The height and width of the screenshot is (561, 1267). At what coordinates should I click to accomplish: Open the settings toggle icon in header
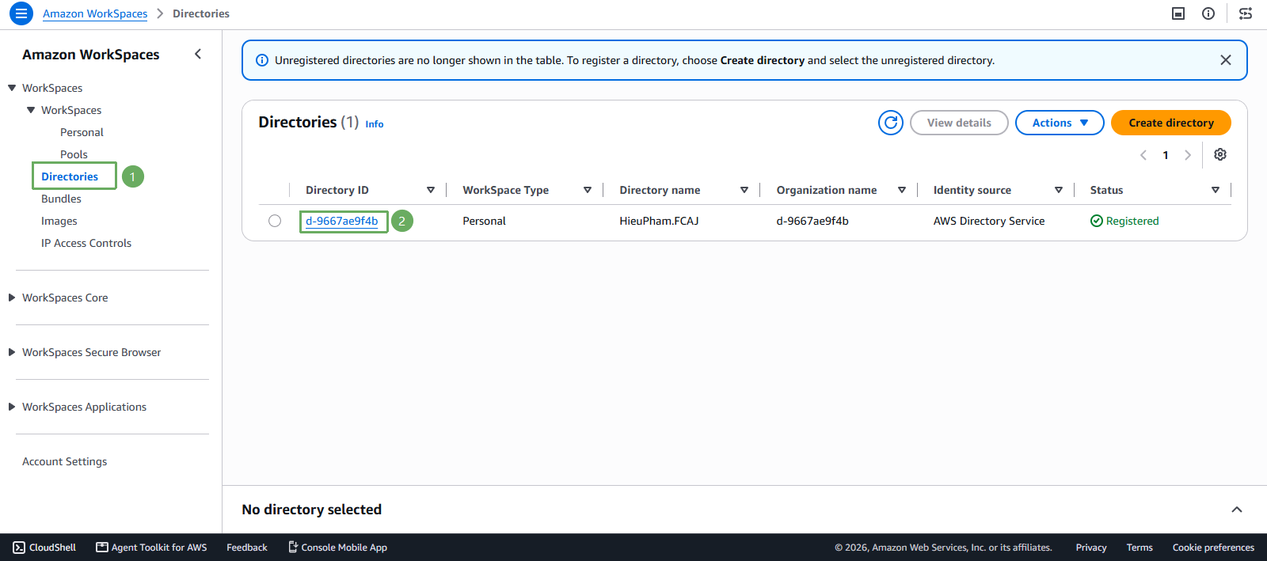(1246, 13)
